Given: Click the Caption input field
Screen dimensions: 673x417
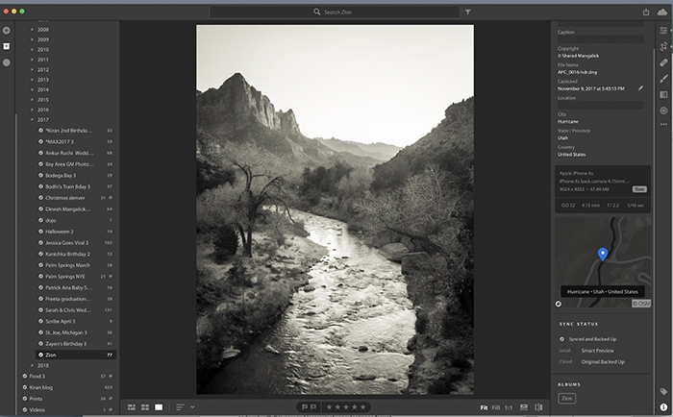Looking at the screenshot, I should [x=600, y=39].
